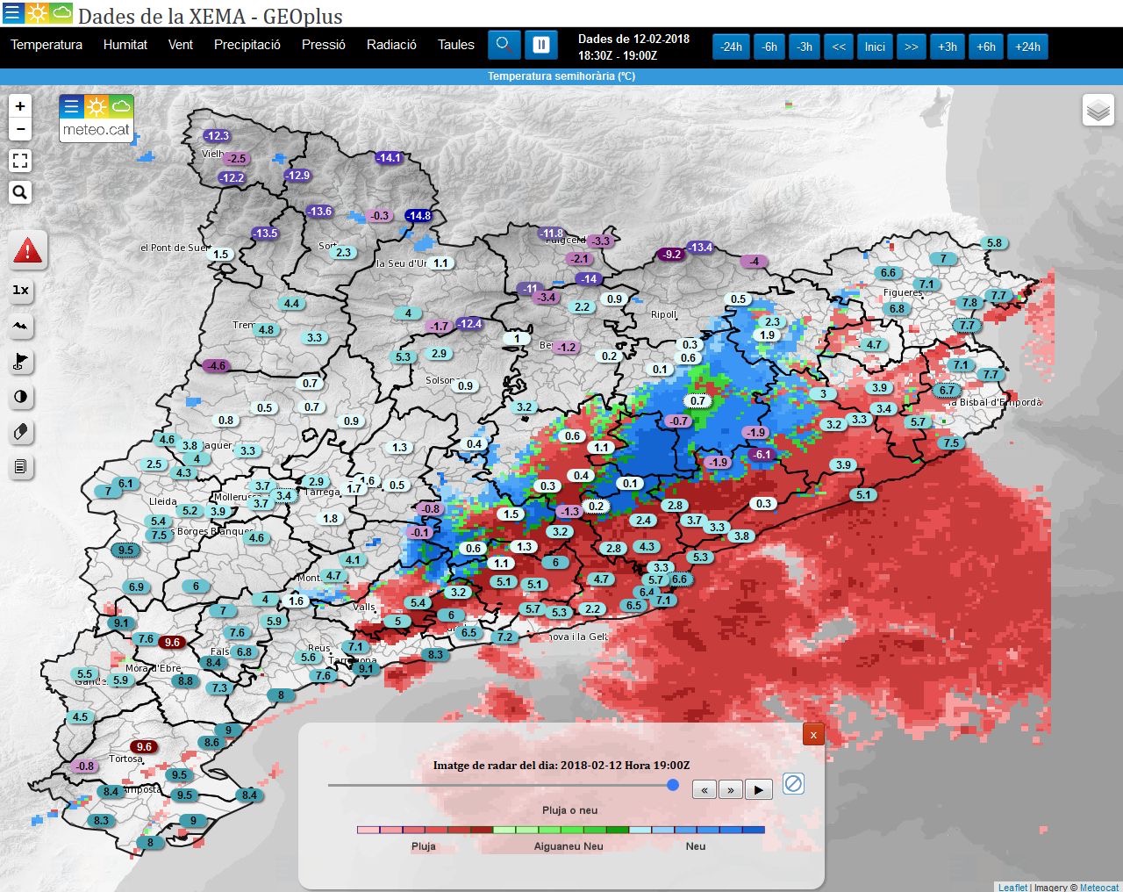Open the Precipitació menu
This screenshot has height=892, width=1123.
(x=246, y=45)
